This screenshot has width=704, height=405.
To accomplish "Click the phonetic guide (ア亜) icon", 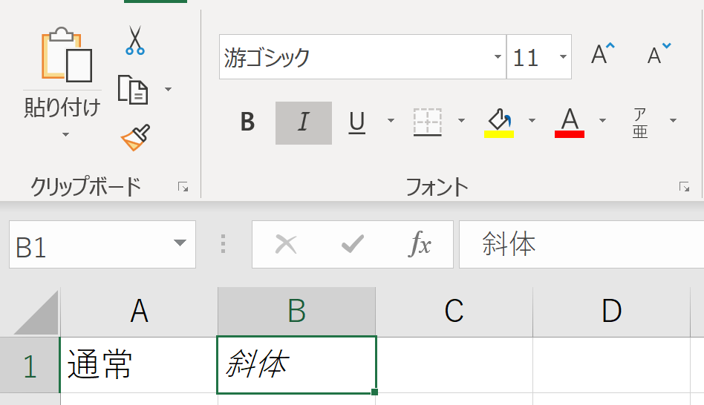I will [x=640, y=122].
